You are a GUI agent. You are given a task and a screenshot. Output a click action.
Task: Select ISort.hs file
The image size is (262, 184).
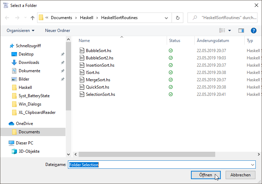click(93, 73)
